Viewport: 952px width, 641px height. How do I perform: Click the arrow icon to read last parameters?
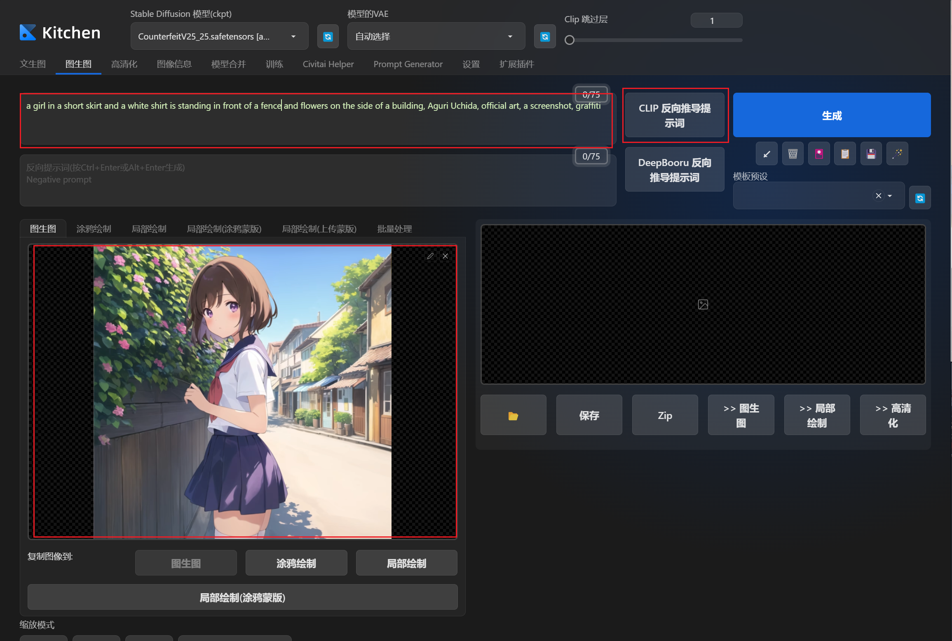click(767, 154)
